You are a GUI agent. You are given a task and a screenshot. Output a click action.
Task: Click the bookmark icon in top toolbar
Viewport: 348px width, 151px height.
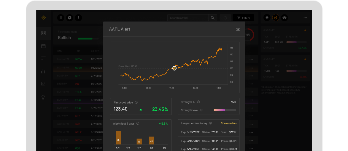[61, 18]
